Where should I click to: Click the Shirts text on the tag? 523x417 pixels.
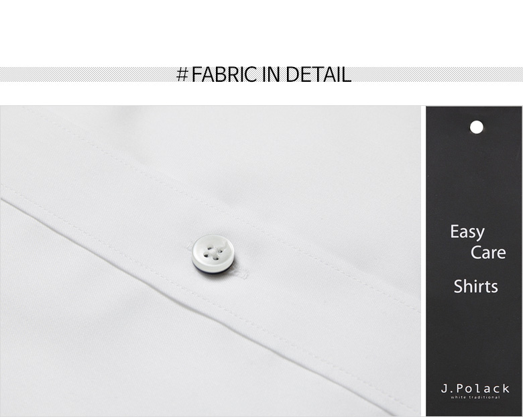click(x=475, y=286)
